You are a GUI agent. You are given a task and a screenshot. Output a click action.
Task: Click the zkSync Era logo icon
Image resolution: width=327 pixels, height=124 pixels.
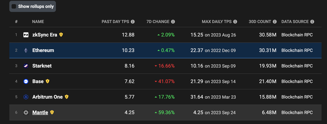(x=26, y=35)
